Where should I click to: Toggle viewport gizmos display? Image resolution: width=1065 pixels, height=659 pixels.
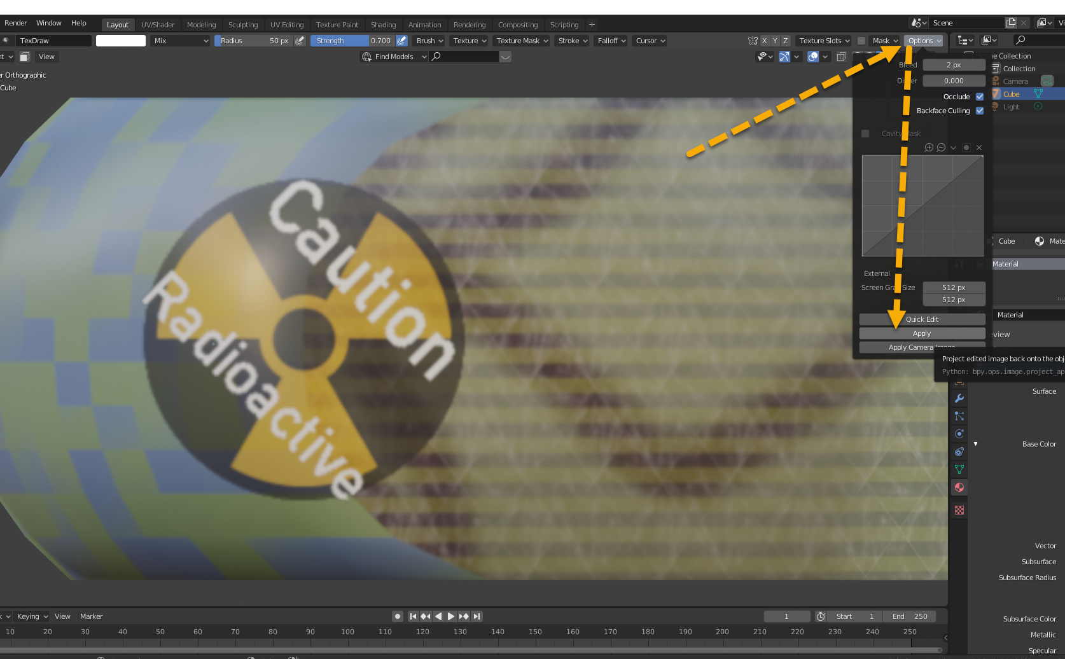(x=784, y=57)
